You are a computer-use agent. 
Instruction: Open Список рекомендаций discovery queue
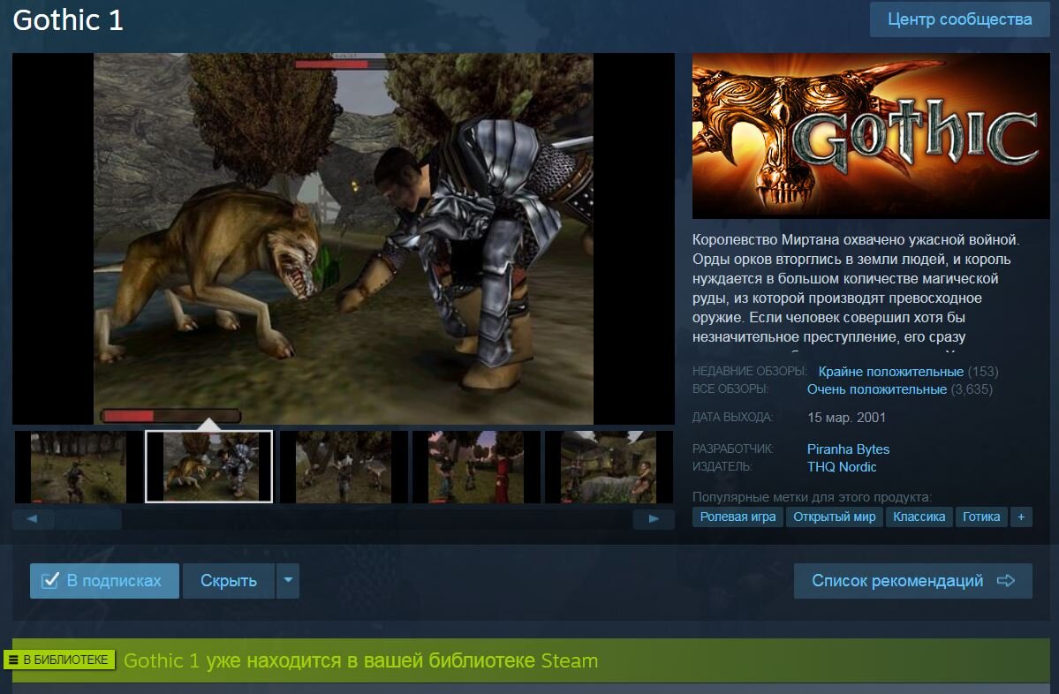(913, 581)
